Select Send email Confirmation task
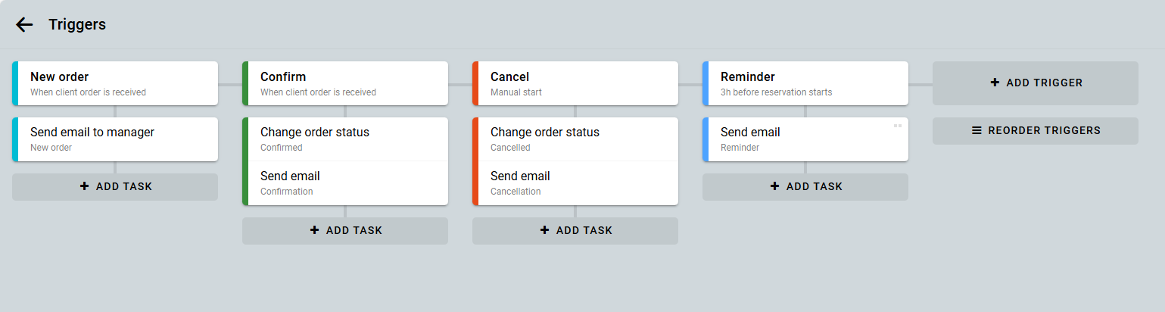This screenshot has height=312, width=1165. pos(345,183)
